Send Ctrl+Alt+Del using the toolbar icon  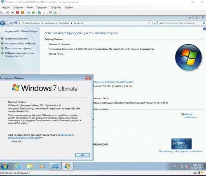coord(2,13)
